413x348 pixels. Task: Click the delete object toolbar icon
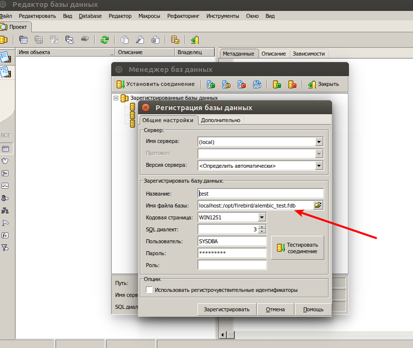pos(155,40)
